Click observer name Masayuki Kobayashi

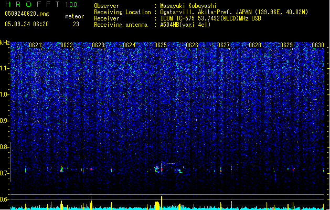pyautogui.click(x=188, y=6)
